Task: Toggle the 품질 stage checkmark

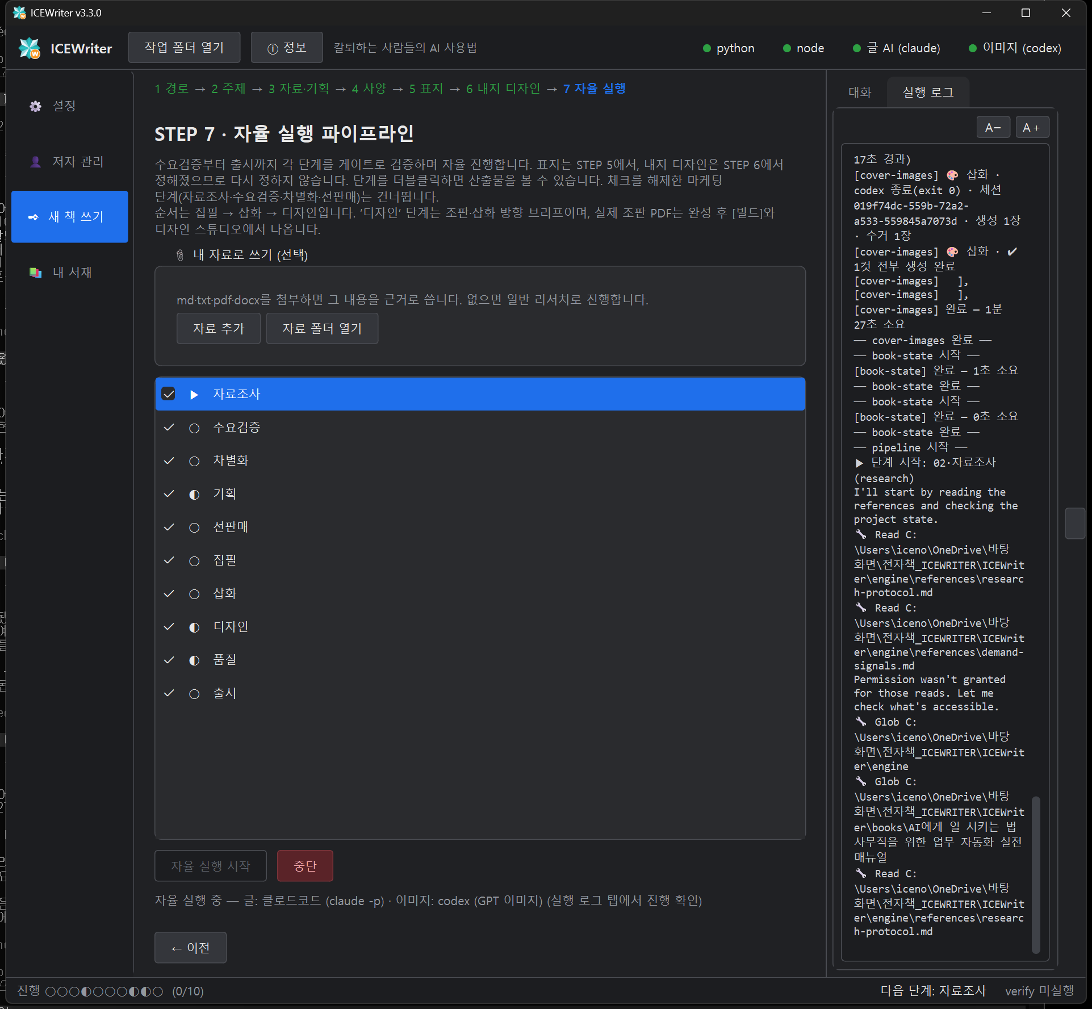Action: [169, 660]
